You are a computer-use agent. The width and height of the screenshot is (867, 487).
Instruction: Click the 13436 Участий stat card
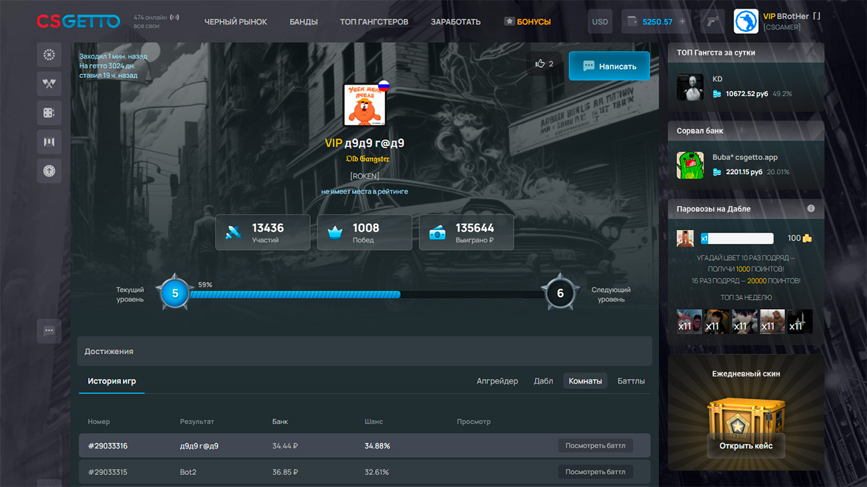[263, 232]
